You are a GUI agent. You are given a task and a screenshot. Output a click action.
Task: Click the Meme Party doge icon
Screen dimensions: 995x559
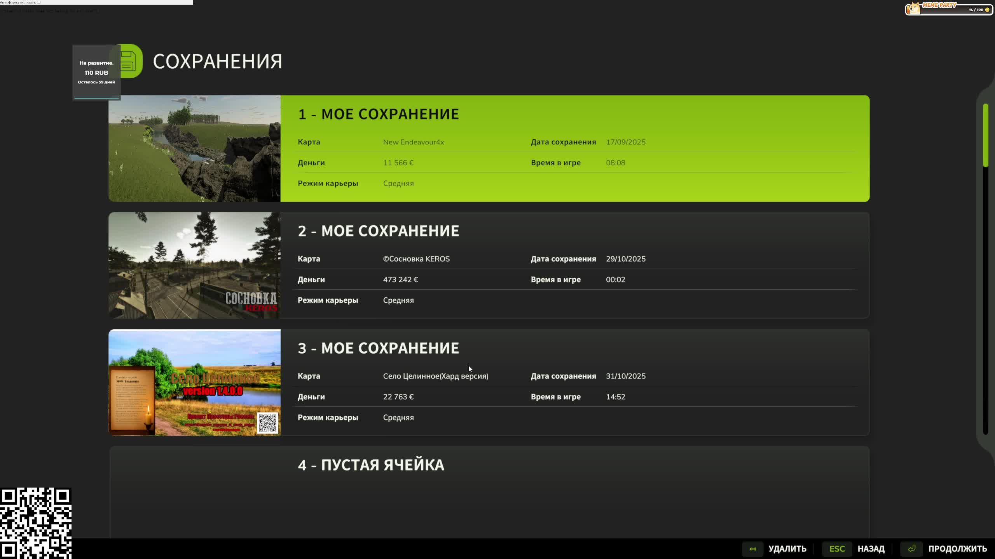(915, 9)
